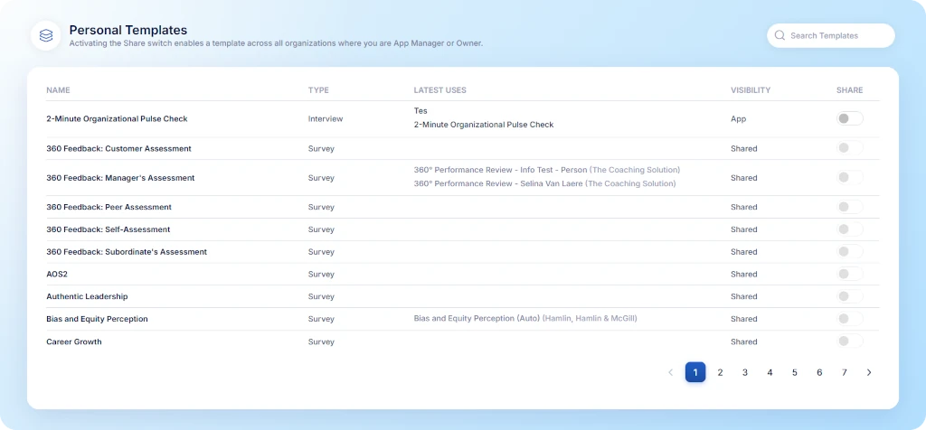
Task: Toggle Share switch for AOS2
Action: coord(850,274)
